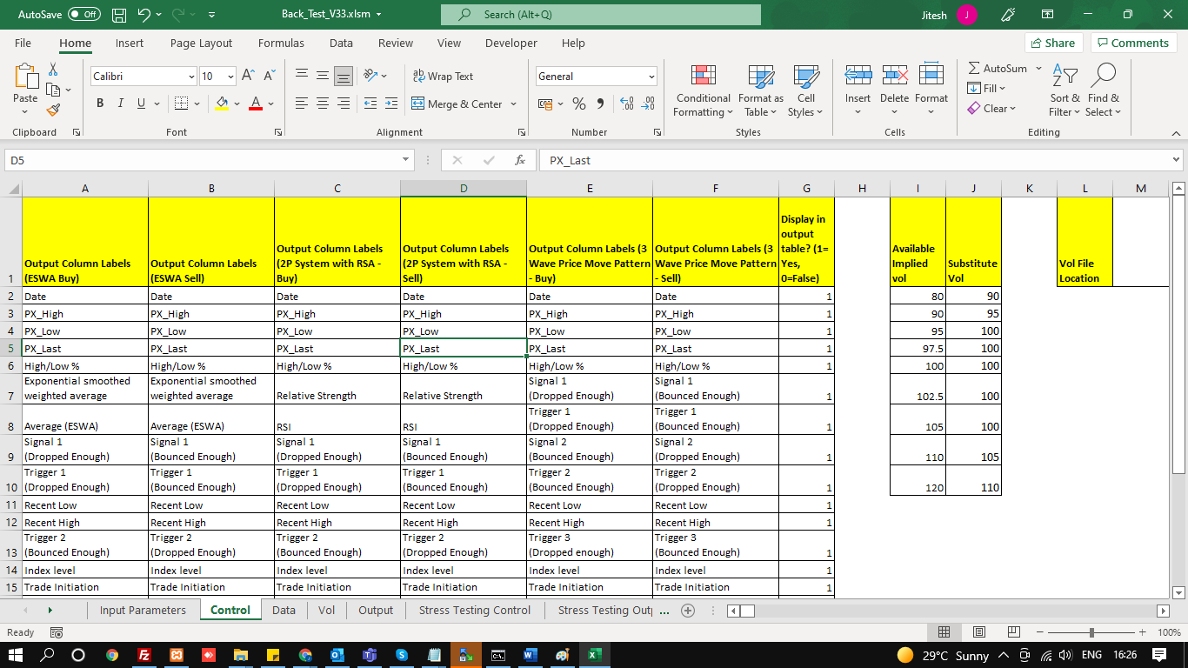
Task: Toggle Wrap Text for cell
Action: (443, 77)
